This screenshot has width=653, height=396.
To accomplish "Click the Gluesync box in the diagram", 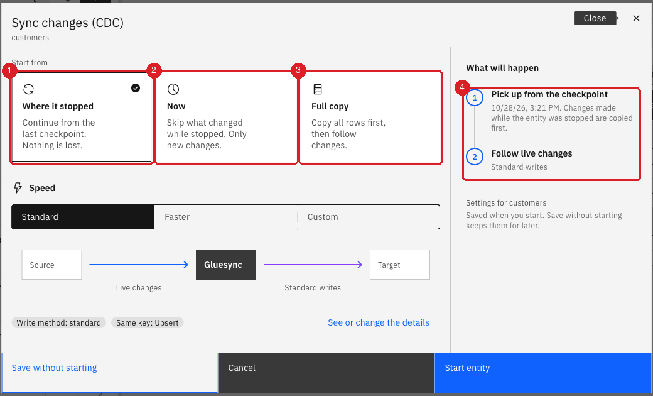I will [x=226, y=265].
